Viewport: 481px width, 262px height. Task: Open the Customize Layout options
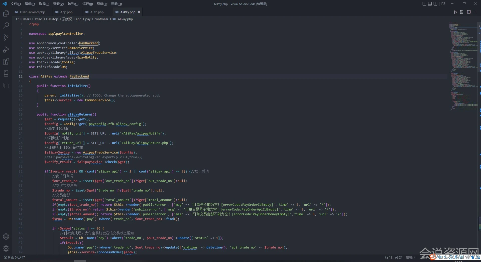pos(443,4)
